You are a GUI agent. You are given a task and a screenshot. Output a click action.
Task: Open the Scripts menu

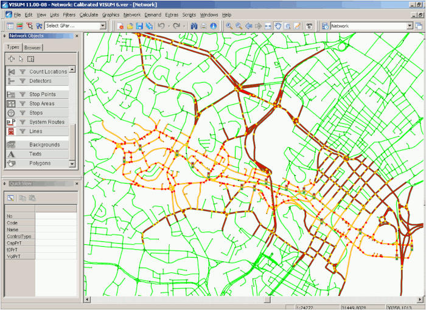tap(189, 15)
